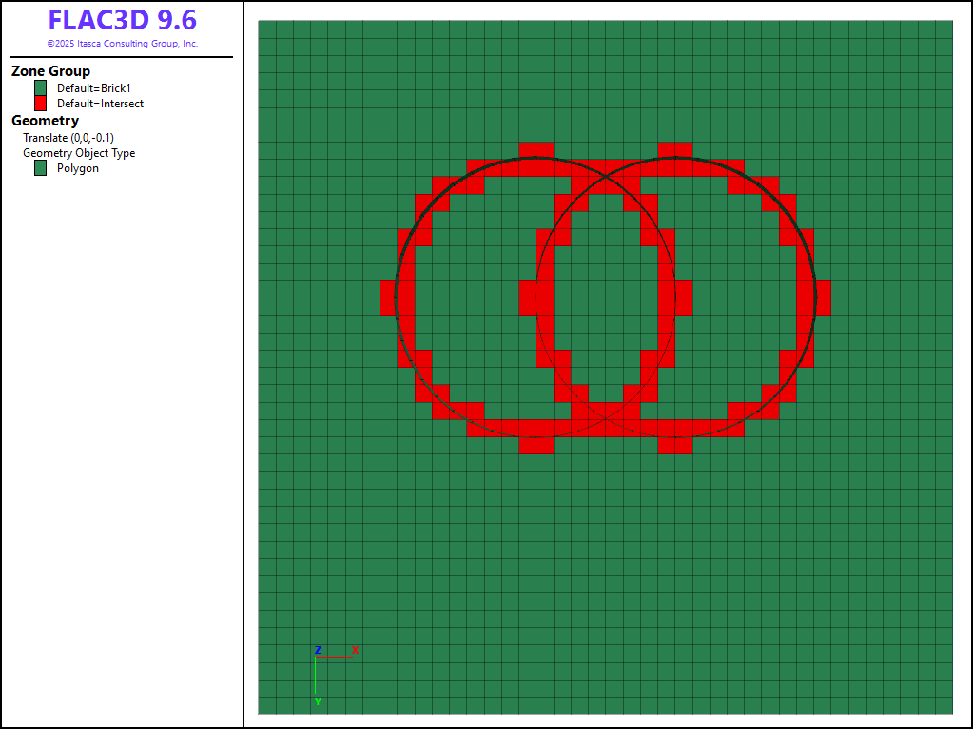Click the Itasca Consulting Group copyright text
Viewport: 974px width, 730px height.
click(x=122, y=44)
